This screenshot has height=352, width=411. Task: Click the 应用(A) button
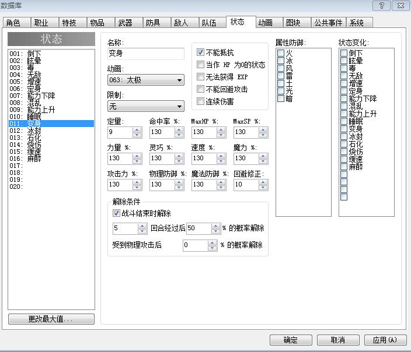point(385,340)
